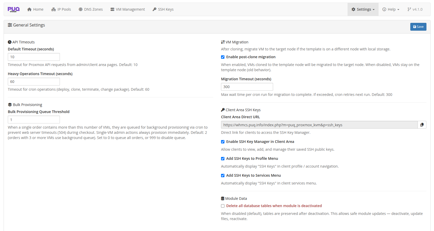Click the v4.1.0 version link

pyautogui.click(x=415, y=9)
